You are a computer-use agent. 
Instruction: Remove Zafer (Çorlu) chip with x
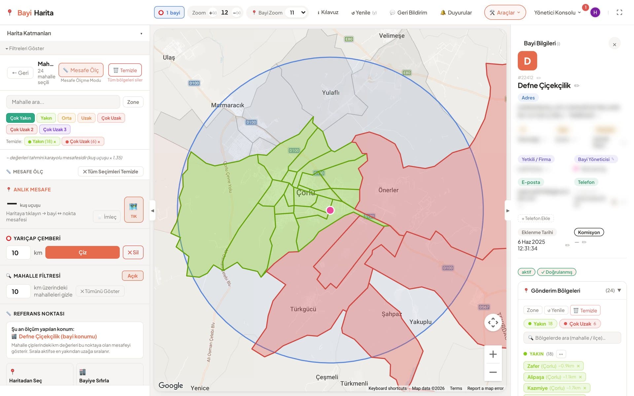coord(578,366)
